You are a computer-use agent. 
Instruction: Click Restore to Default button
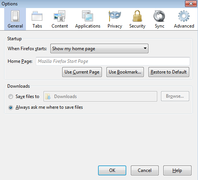169,72
